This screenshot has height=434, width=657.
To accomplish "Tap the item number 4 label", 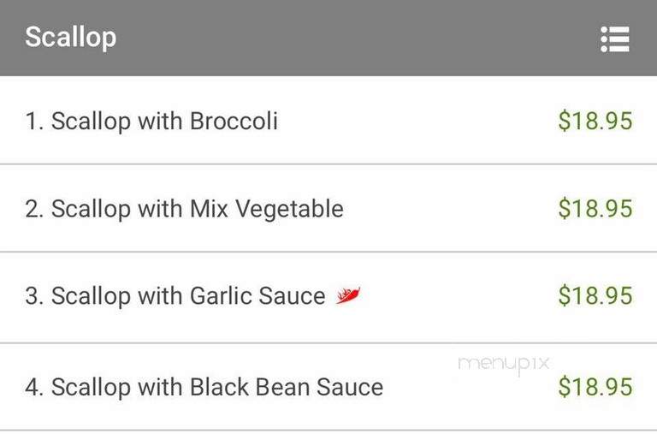I will 34,387.
